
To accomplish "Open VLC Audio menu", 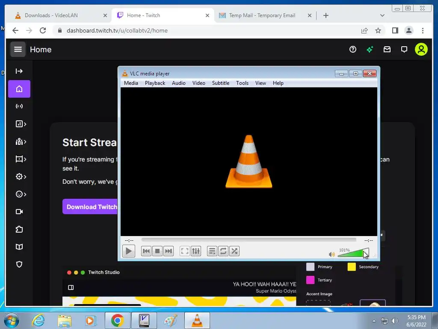I will point(179,83).
